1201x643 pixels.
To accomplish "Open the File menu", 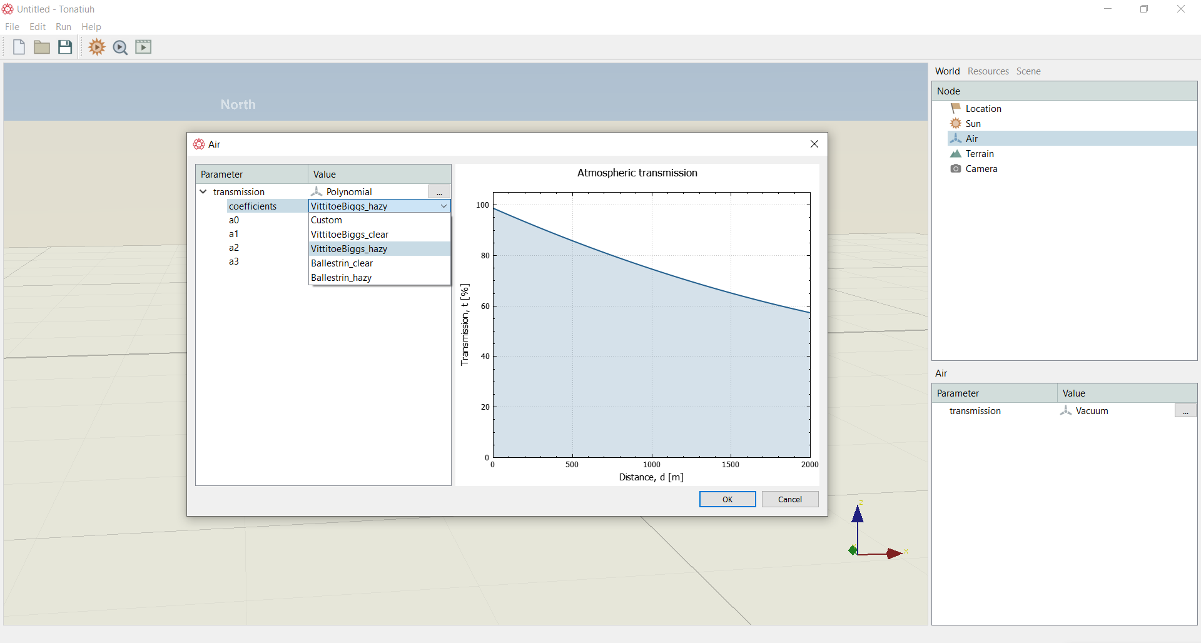I will click(12, 27).
